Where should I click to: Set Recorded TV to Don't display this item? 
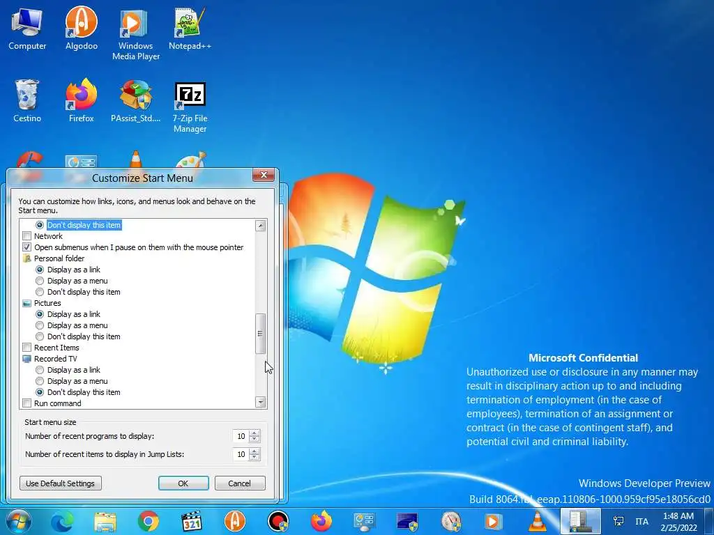point(40,392)
